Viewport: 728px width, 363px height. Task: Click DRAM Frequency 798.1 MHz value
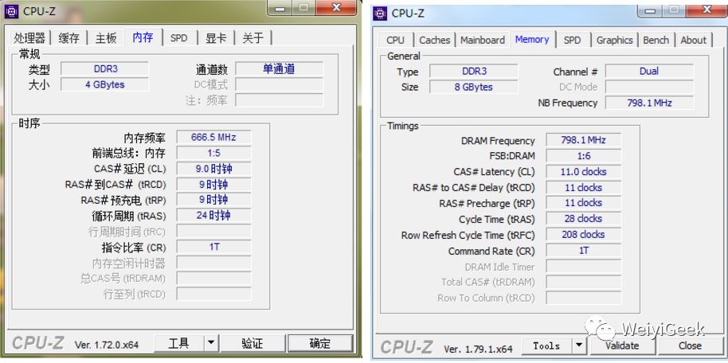tap(583, 140)
